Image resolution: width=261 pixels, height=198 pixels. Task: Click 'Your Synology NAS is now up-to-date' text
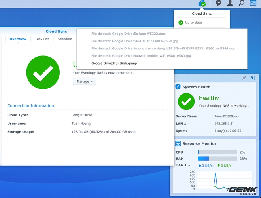point(103,73)
